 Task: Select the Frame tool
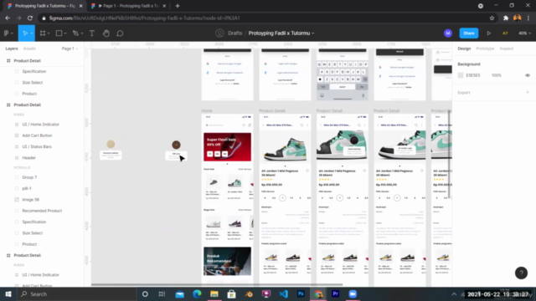coord(43,33)
